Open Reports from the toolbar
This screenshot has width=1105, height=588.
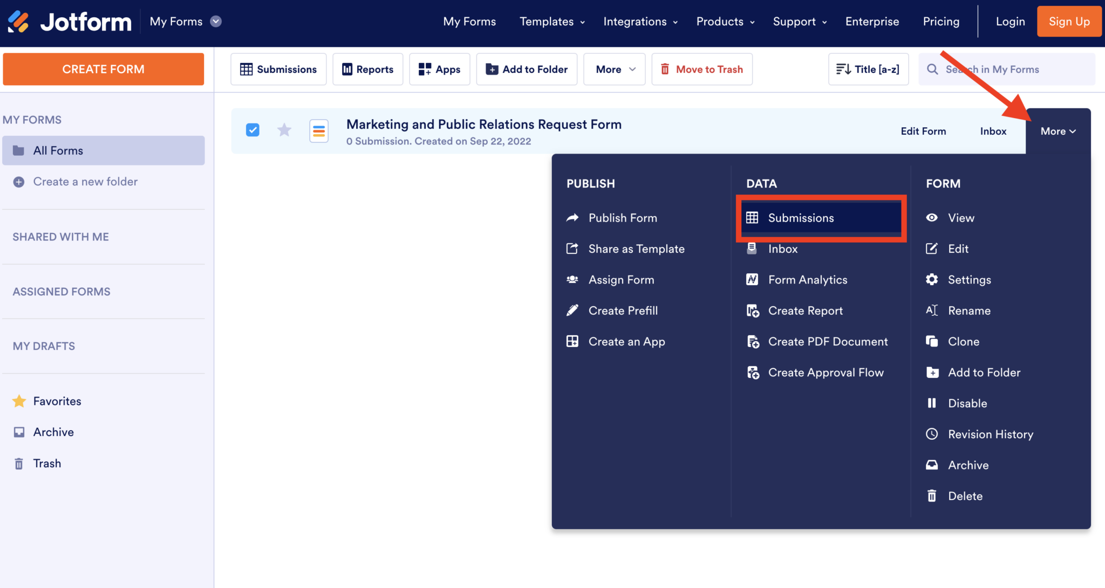pyautogui.click(x=367, y=69)
